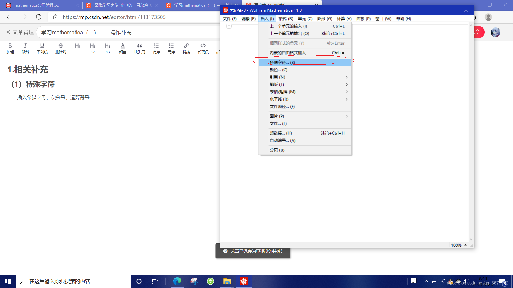This screenshot has height=288, width=513.
Task: Insert a hyperlink with 链接 icon
Action: (186, 48)
